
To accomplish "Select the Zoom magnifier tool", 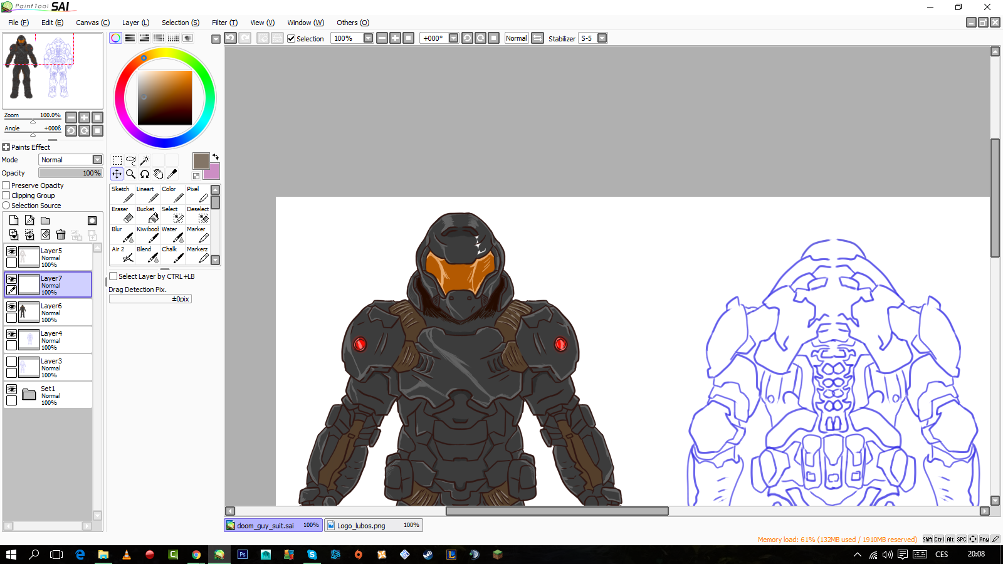I will click(130, 174).
